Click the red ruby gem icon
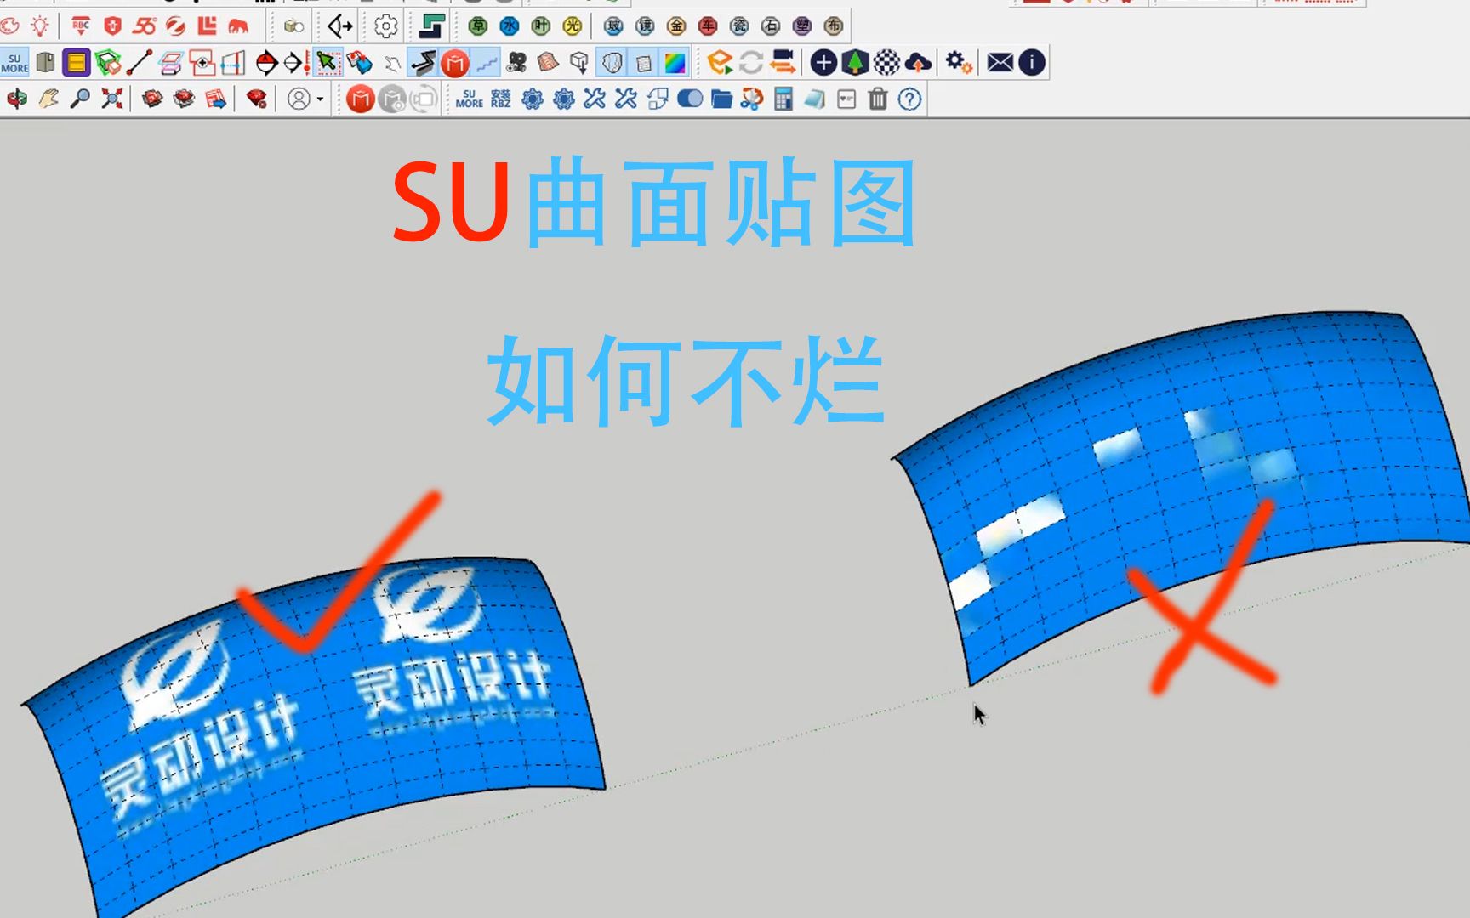The image size is (1470, 918). [x=256, y=99]
